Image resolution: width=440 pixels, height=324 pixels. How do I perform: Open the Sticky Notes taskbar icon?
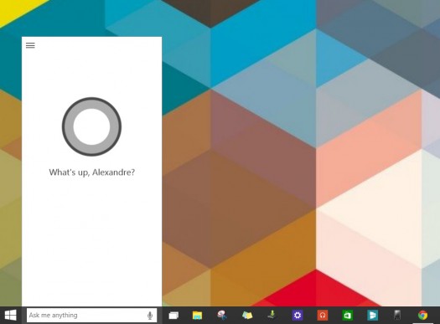click(247, 316)
